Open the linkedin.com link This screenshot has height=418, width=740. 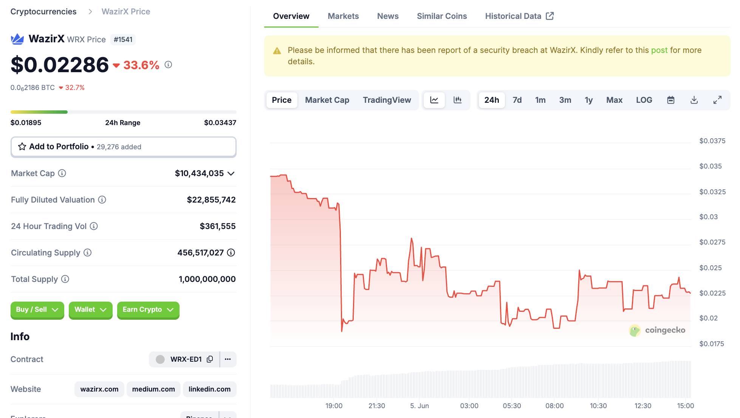209,389
